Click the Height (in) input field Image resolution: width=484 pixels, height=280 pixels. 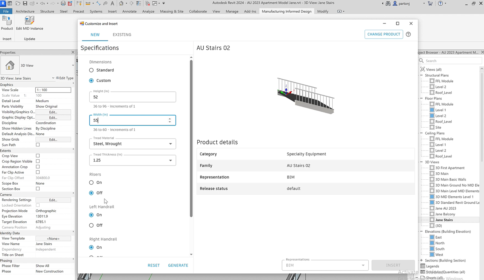[132, 97]
